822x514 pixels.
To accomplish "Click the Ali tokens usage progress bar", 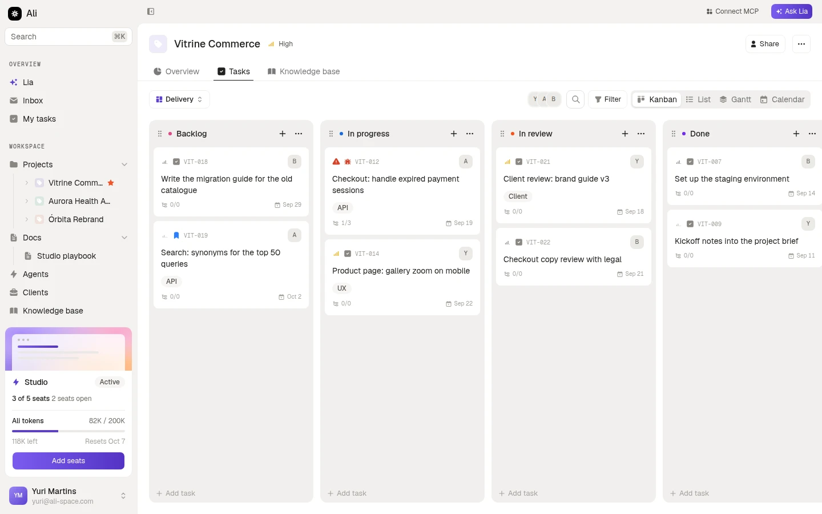I will click(x=68, y=431).
